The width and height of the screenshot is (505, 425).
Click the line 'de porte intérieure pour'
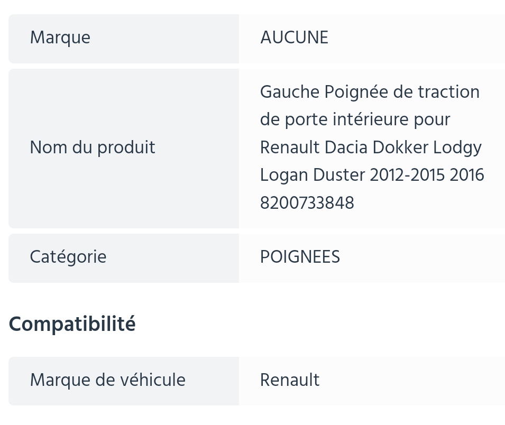[355, 120]
